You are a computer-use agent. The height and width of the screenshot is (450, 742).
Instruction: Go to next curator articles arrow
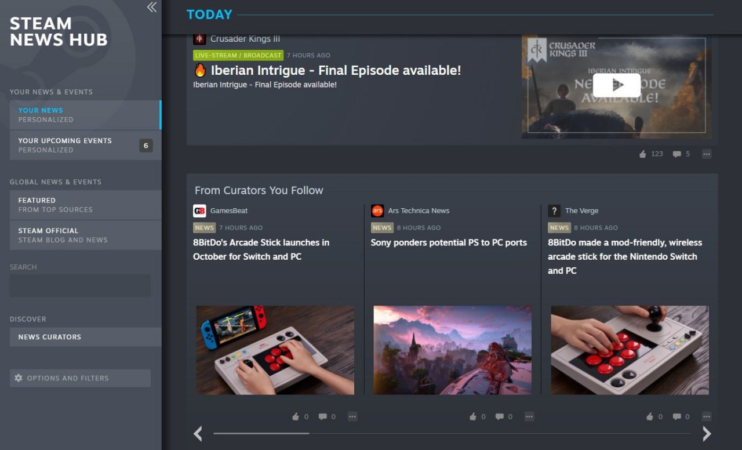[x=707, y=433]
